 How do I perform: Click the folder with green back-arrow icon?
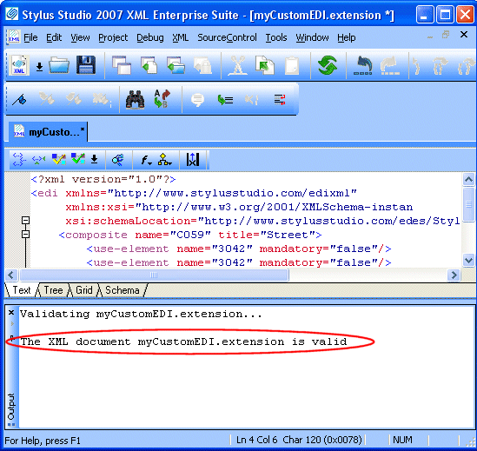click(x=176, y=65)
